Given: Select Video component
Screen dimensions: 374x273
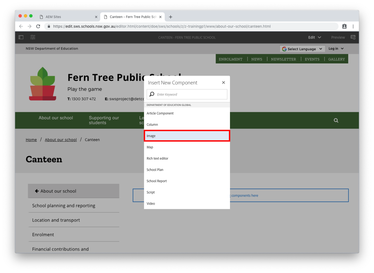Looking at the screenshot, I should (x=187, y=203).
